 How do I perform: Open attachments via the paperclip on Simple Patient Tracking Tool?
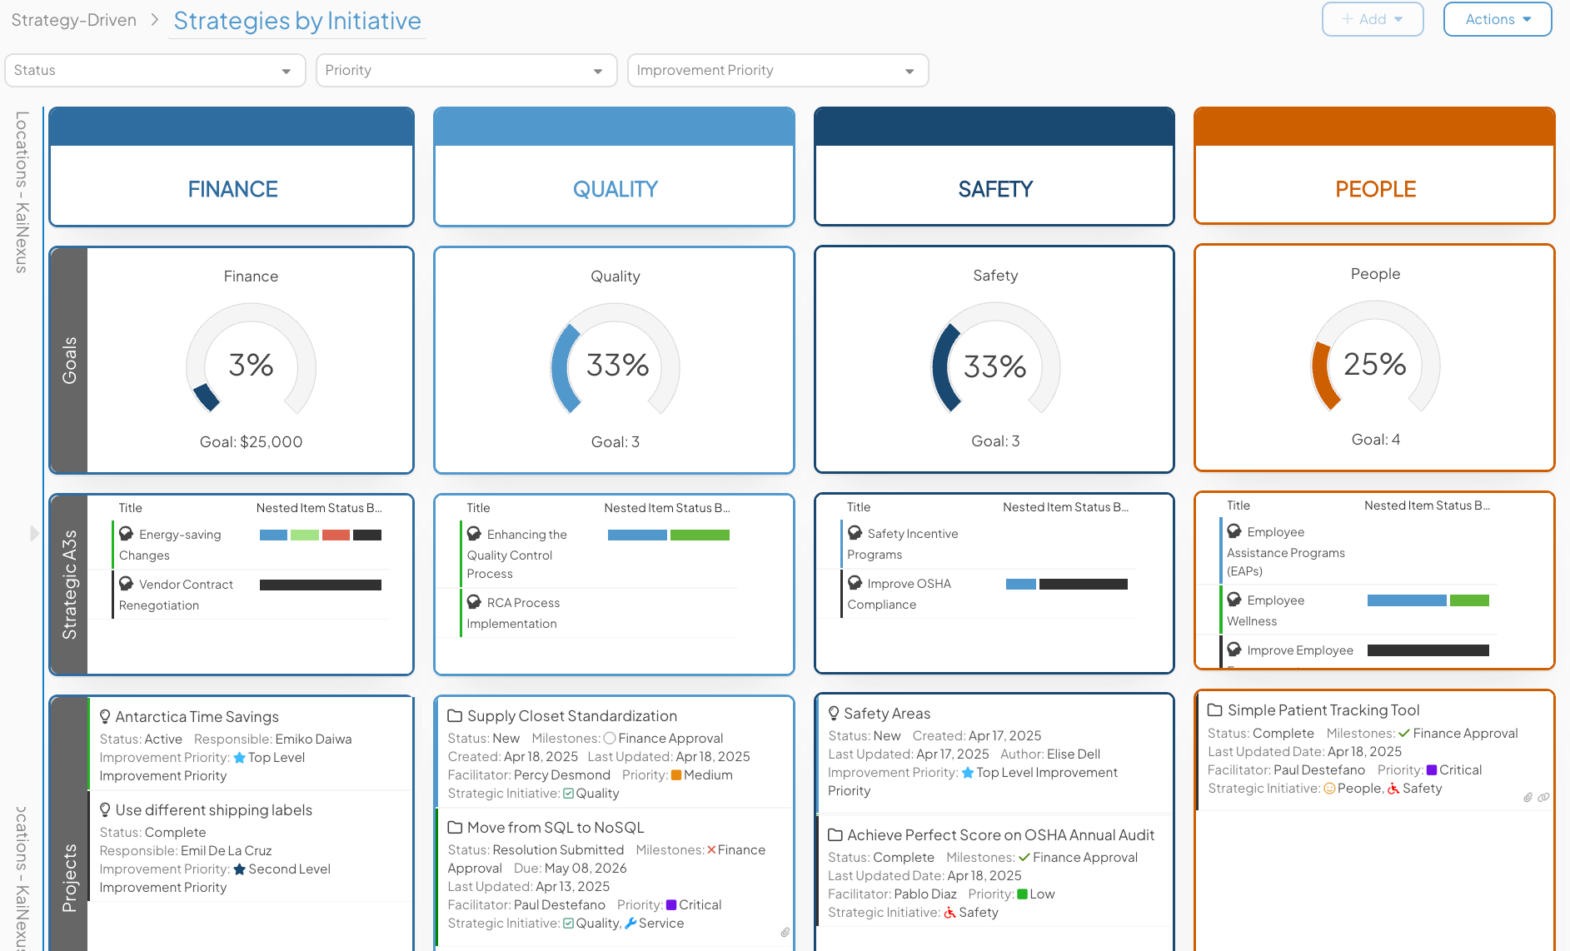click(1528, 798)
